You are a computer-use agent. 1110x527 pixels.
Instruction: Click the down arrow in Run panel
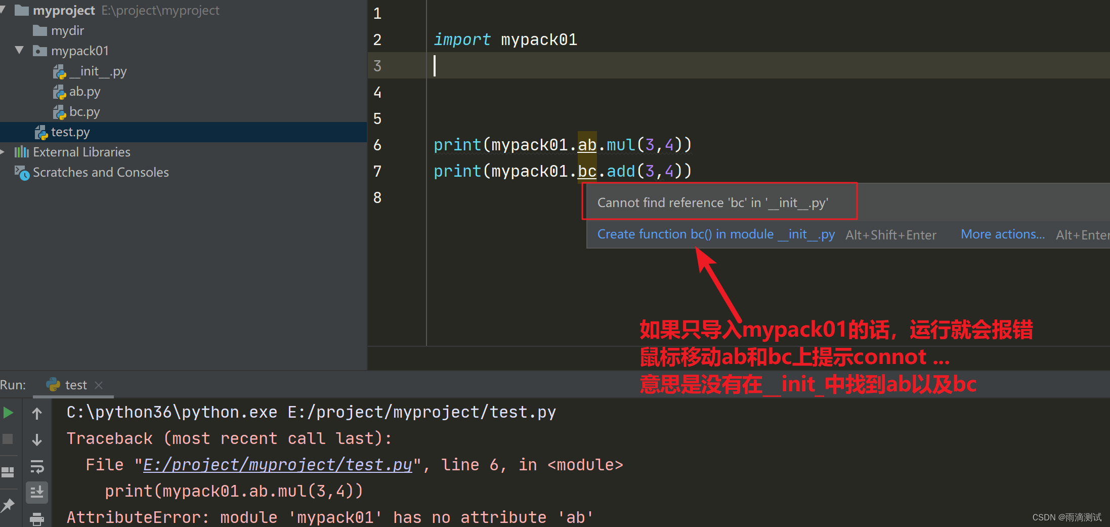pyautogui.click(x=37, y=439)
